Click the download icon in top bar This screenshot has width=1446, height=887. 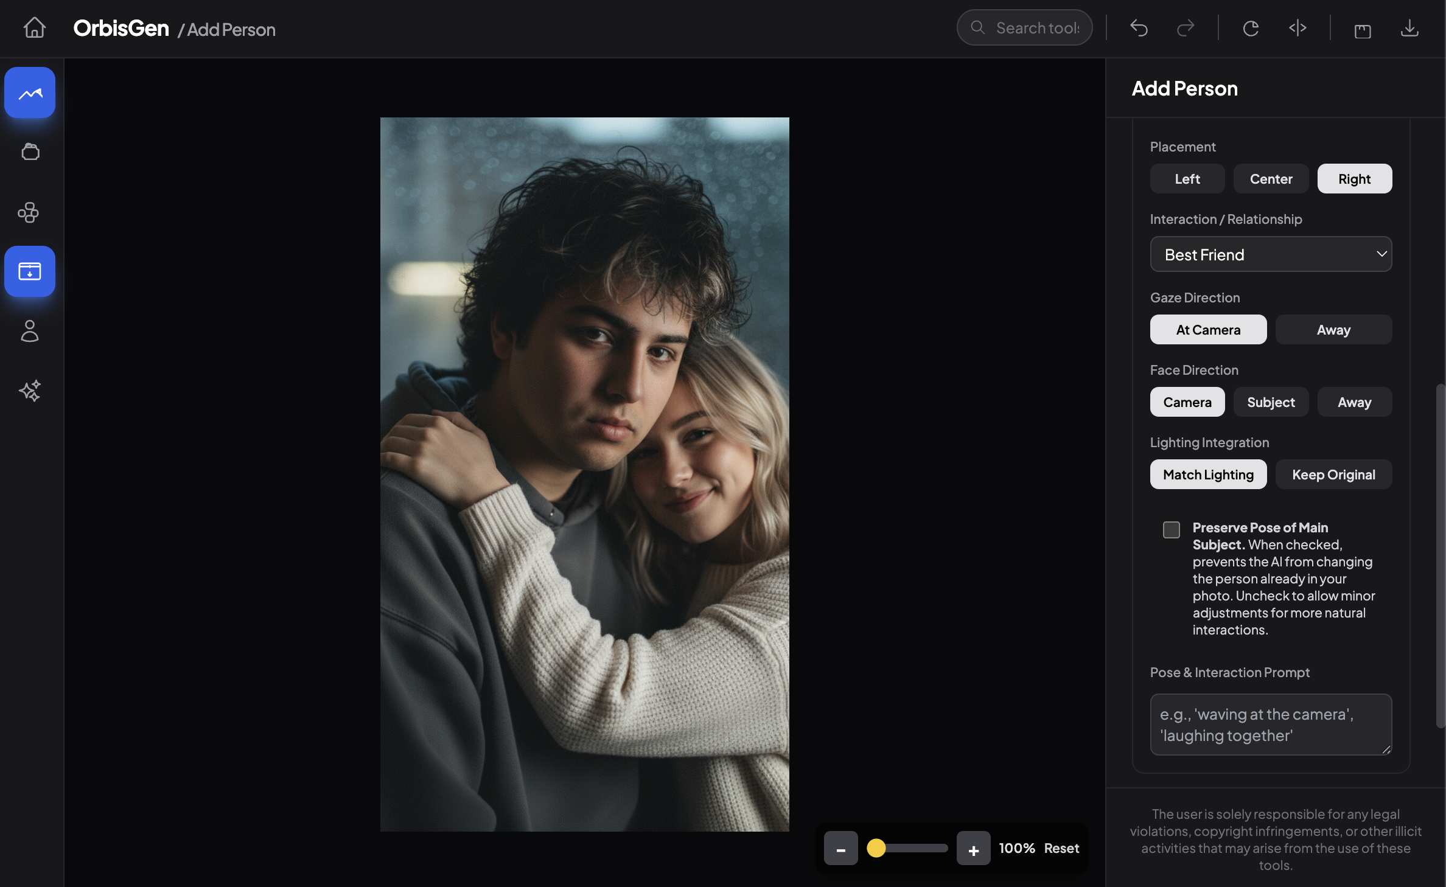pyautogui.click(x=1409, y=28)
